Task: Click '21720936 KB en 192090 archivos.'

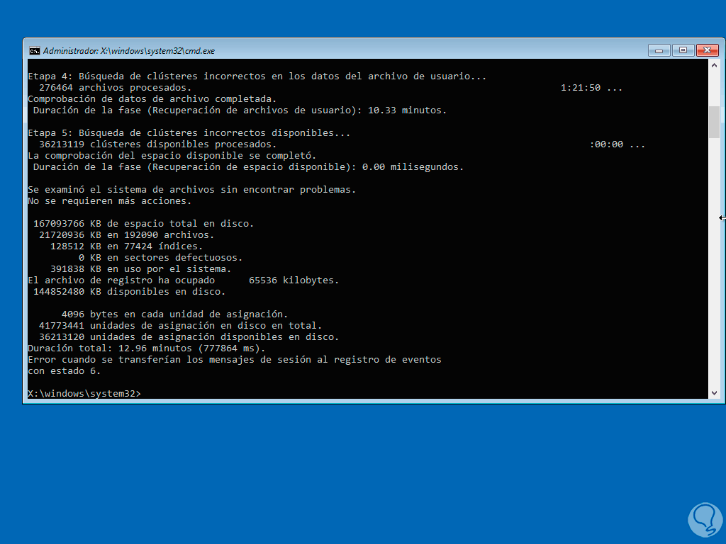Action: (x=126, y=235)
